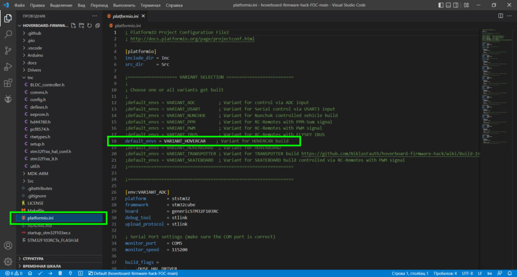517x277 pixels.
Task: Open the Вид menu
Action: coord(81,5)
